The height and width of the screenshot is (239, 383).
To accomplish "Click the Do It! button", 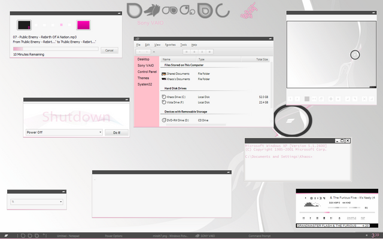I will click(x=117, y=133).
